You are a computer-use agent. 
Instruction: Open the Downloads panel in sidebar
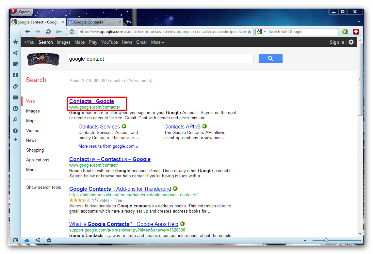[x=15, y=75]
